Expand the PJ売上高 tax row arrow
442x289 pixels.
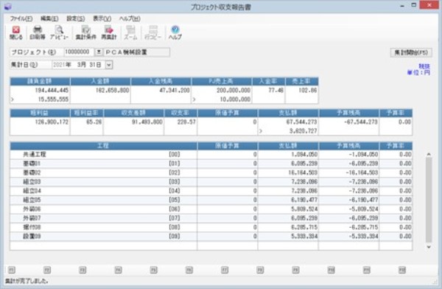(x=194, y=100)
